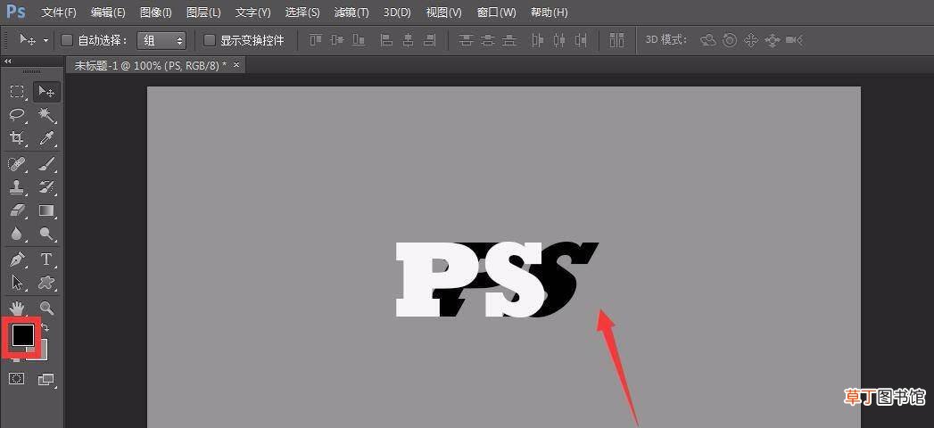
Task: Click Align Vertical Centers icon
Action: [x=337, y=40]
